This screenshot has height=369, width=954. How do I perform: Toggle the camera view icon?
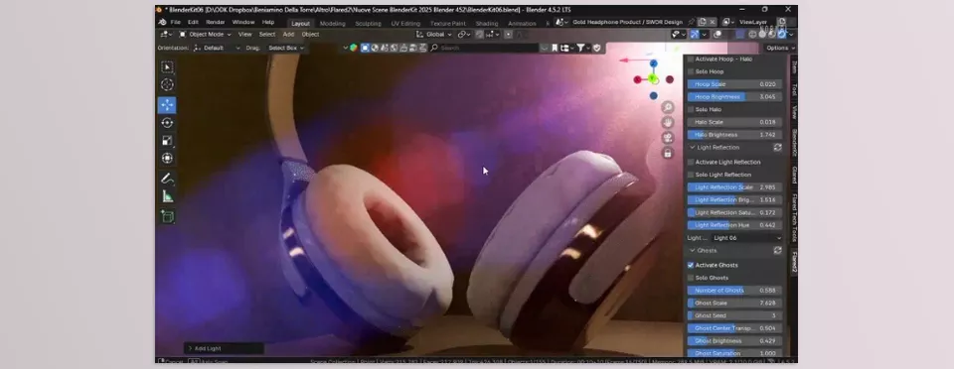pos(668,138)
